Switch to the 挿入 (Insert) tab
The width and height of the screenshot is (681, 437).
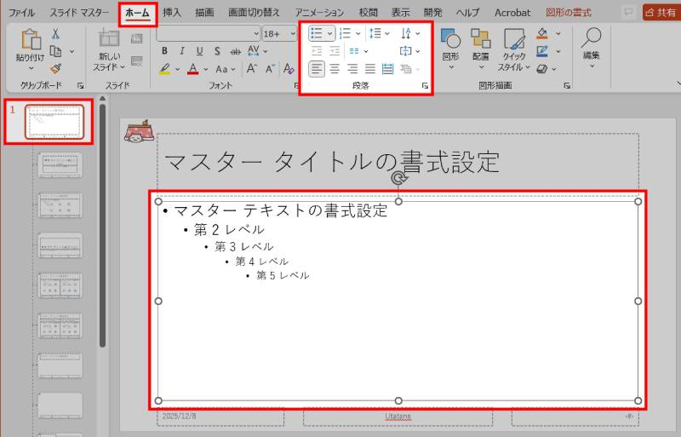(172, 13)
